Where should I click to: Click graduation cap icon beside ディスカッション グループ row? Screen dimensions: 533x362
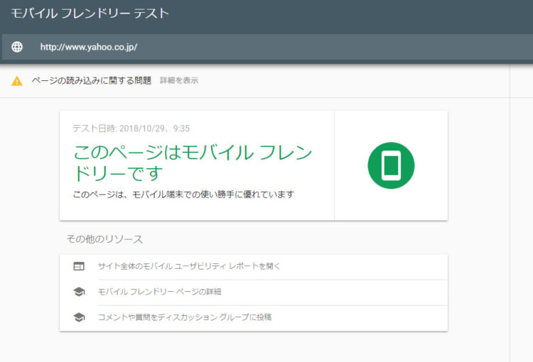coord(79,317)
